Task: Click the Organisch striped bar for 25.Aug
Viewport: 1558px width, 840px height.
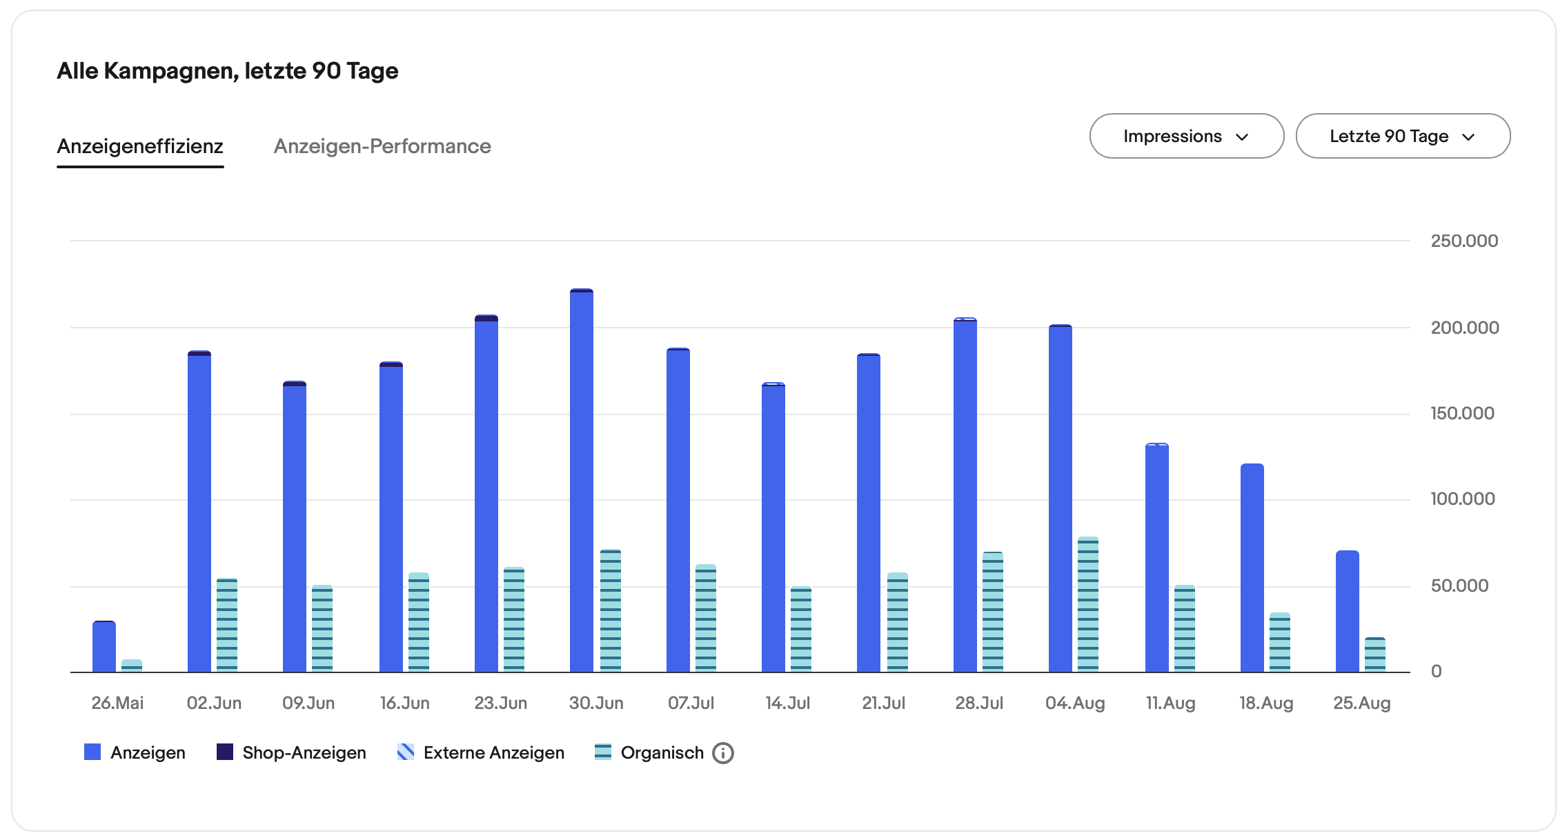Action: (x=1374, y=654)
